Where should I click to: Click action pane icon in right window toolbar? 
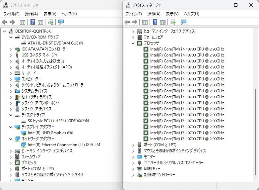coord(163,22)
